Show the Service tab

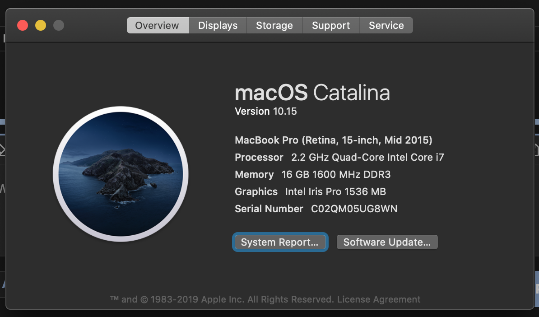click(386, 26)
